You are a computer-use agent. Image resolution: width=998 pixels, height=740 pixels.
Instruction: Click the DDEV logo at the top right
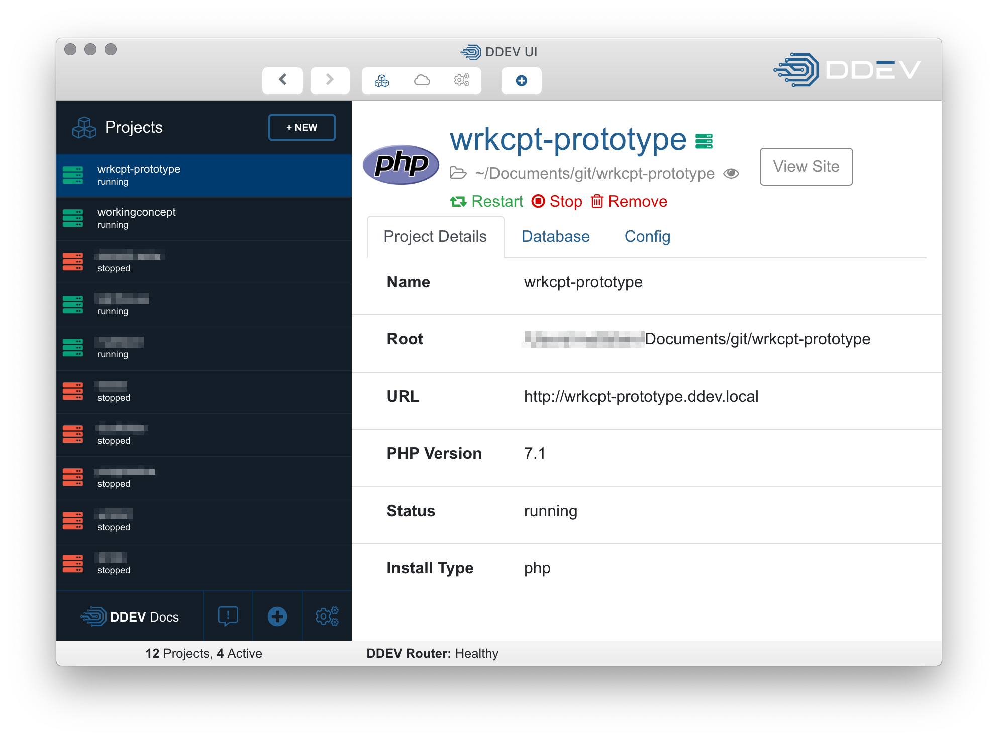click(x=847, y=69)
